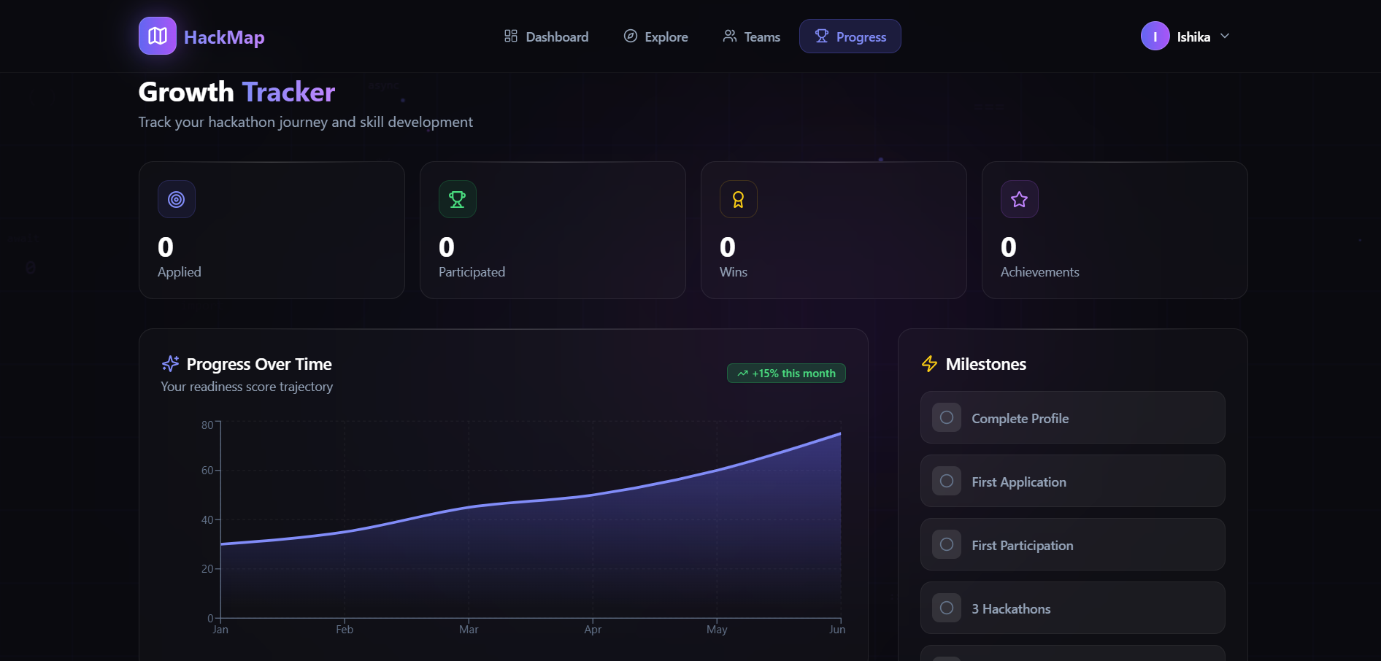Click the Progress trophy icon in navbar
This screenshot has height=661, width=1381.
822,36
